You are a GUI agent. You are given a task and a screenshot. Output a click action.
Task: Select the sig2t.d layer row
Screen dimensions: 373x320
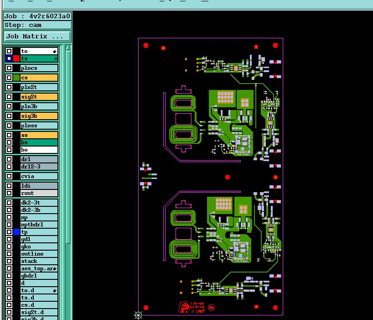(x=39, y=312)
